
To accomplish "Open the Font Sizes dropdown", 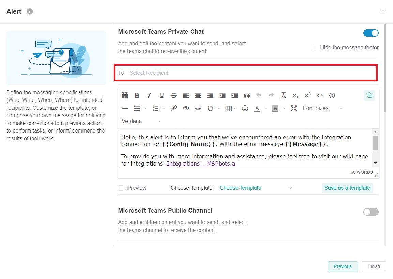I will click(322, 108).
